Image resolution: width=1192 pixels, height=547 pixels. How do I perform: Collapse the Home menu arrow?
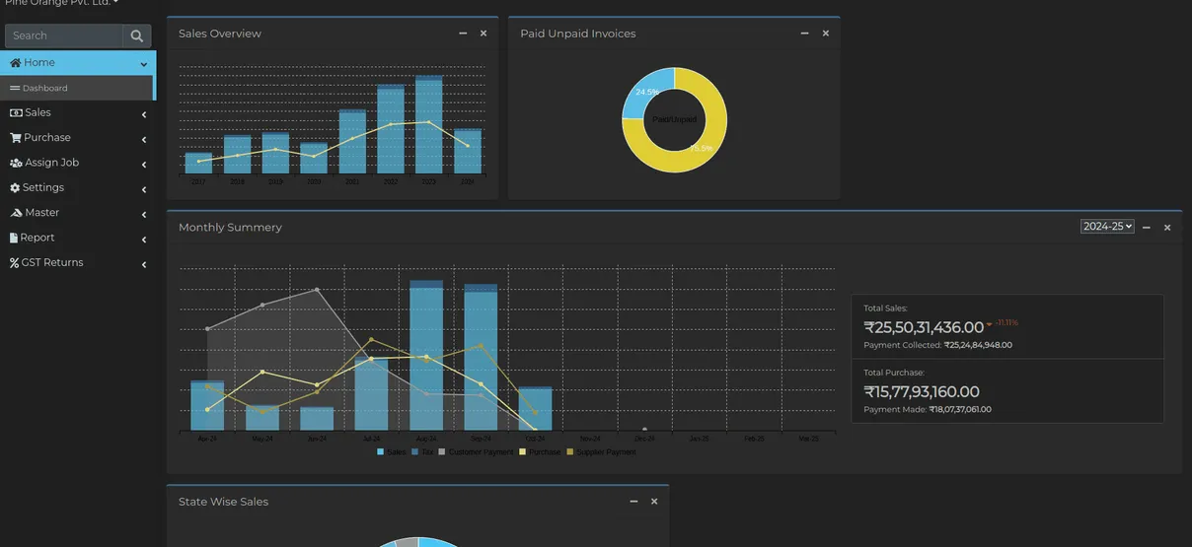144,65
